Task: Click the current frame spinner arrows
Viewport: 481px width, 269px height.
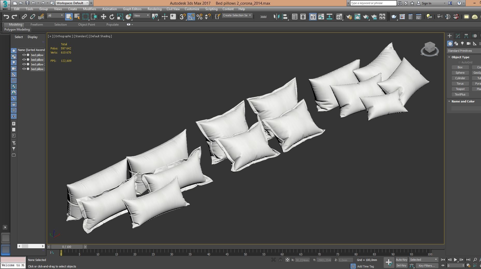Action: coord(463,265)
